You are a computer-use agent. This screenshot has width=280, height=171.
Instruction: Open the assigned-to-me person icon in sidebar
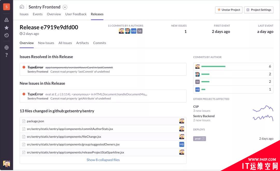tap(6, 20)
